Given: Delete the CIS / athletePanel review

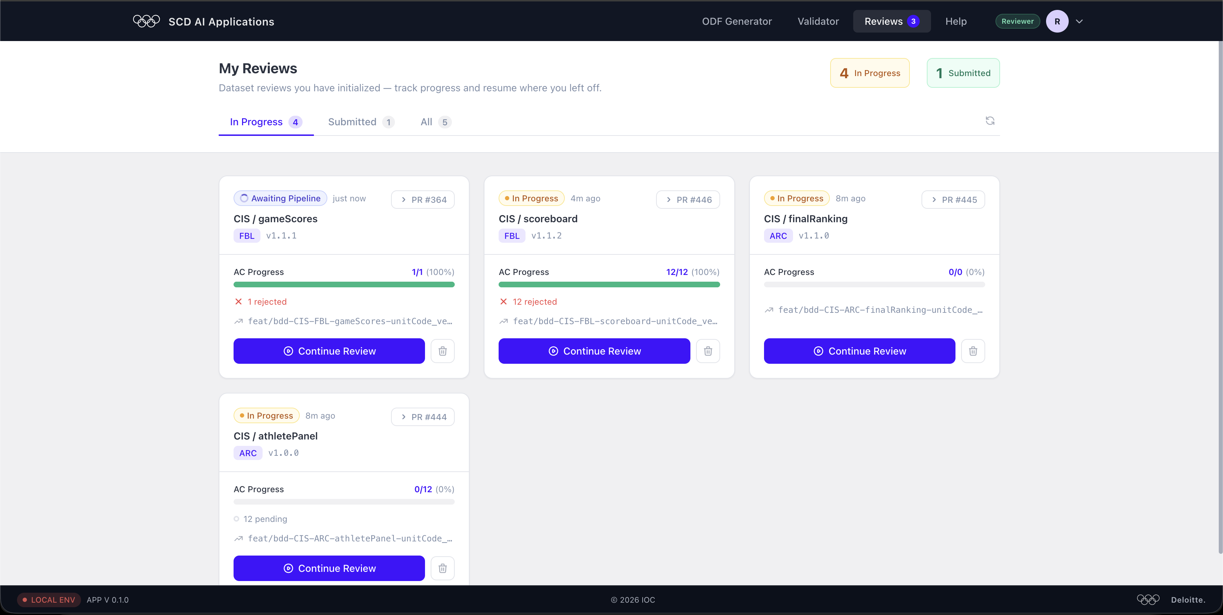Looking at the screenshot, I should (x=442, y=568).
